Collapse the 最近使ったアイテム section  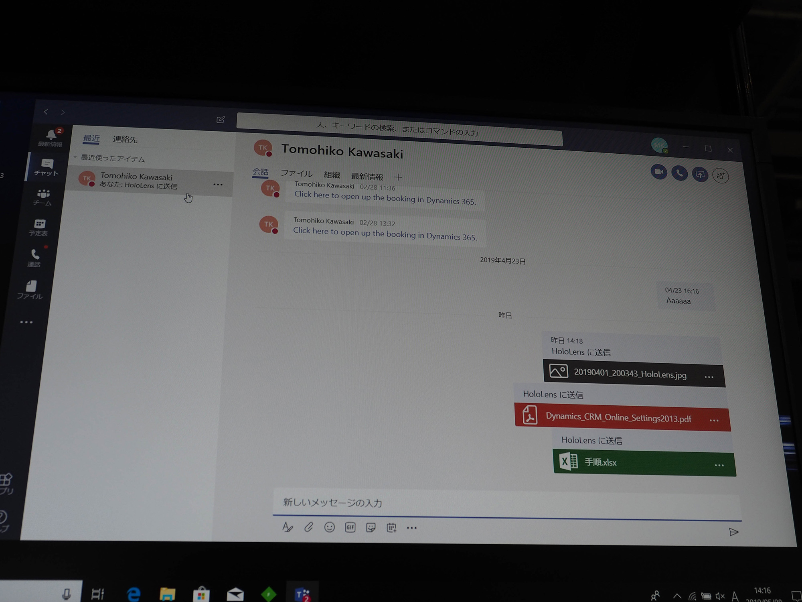[75, 157]
